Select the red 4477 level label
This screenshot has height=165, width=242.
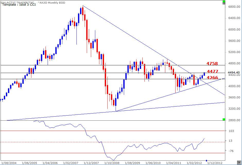[212, 71]
